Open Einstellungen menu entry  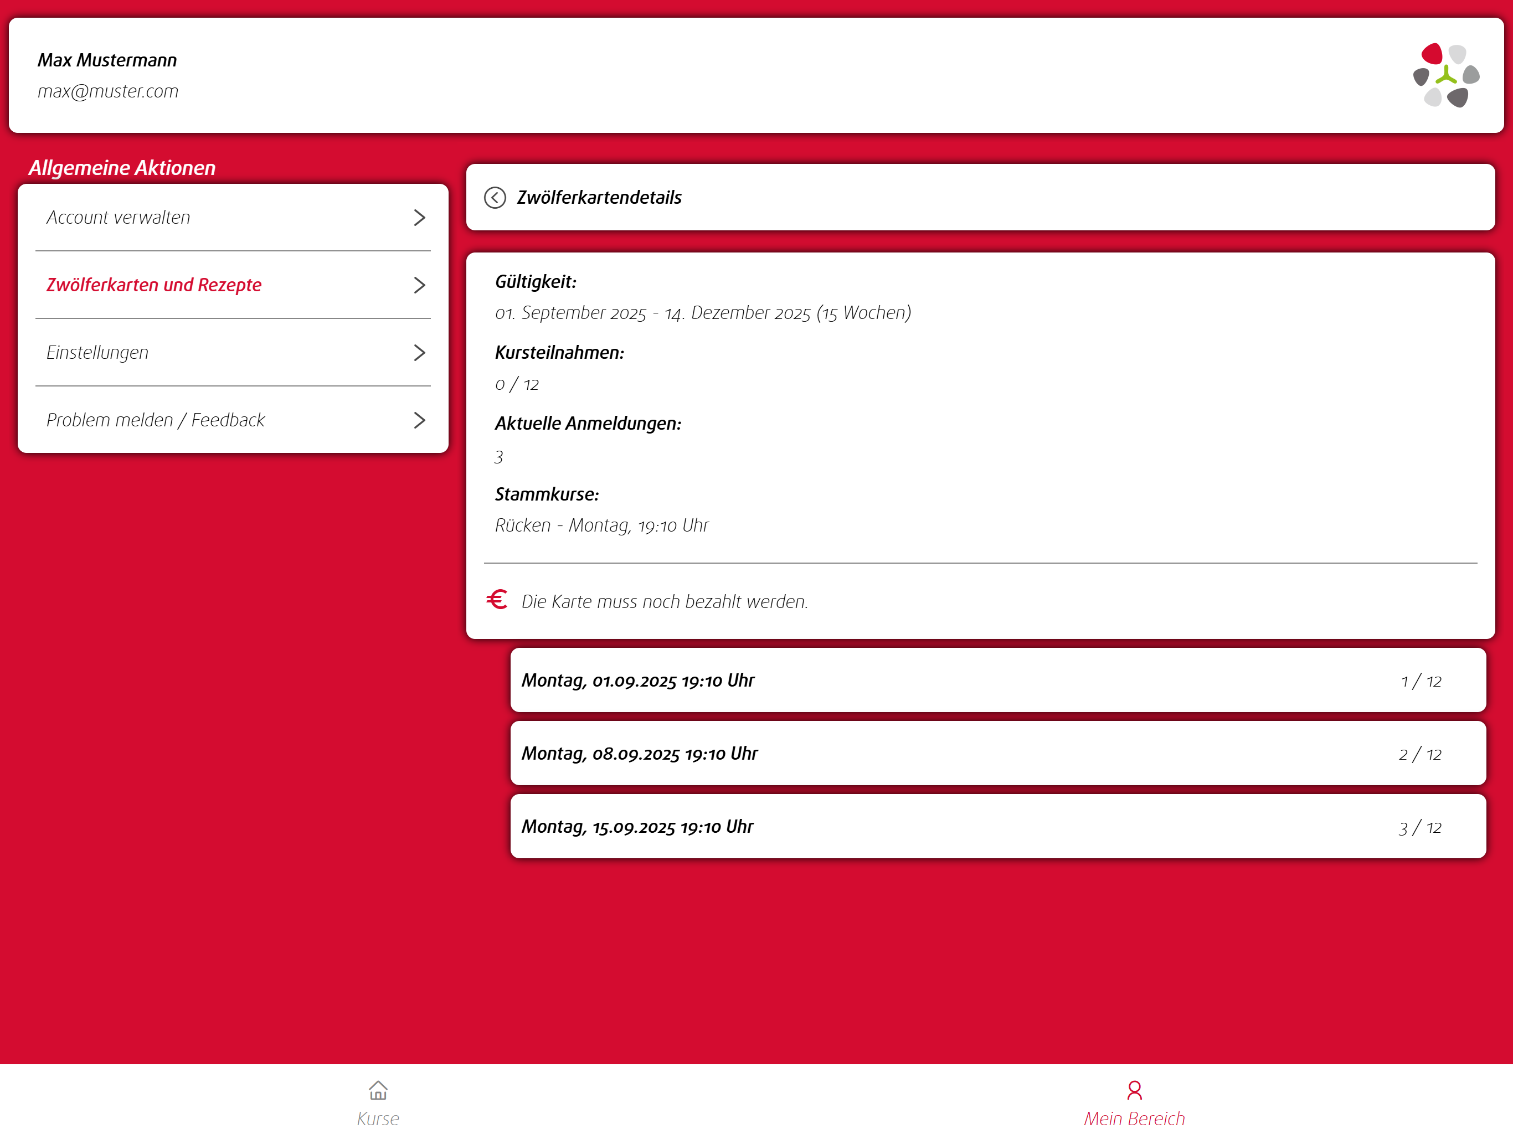pos(233,352)
